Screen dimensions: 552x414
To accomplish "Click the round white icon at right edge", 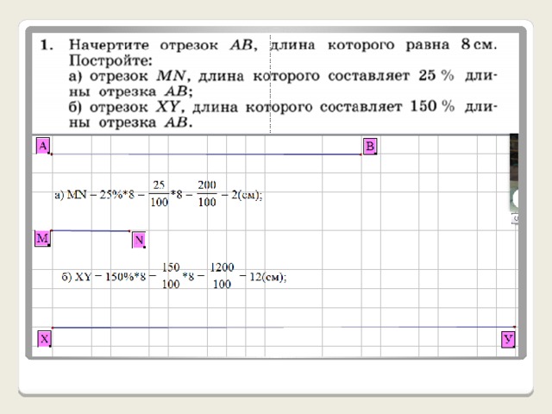I will tap(516, 199).
